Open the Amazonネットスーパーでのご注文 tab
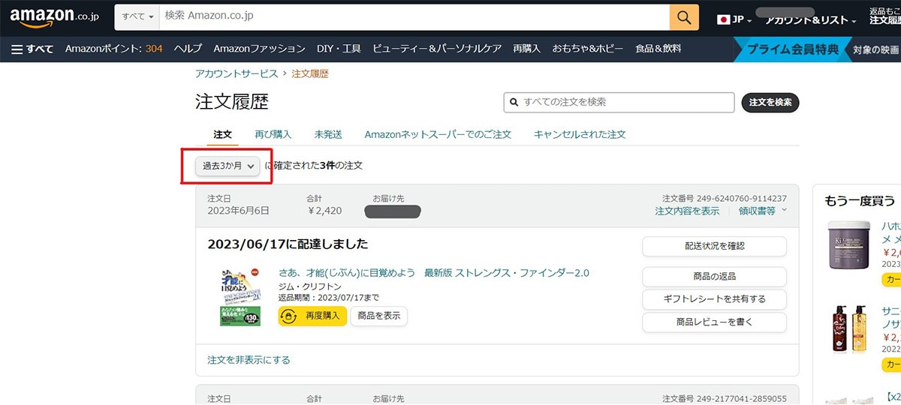This screenshot has width=901, height=405. coord(438,134)
